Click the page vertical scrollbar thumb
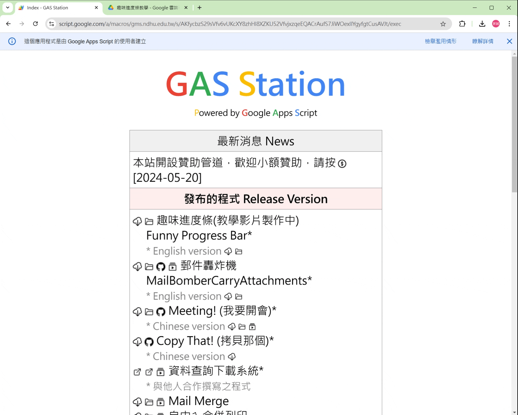This screenshot has height=415, width=518. [x=515, y=124]
